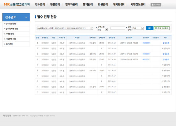Screen dimensions: 176x126
Task: Select 접수 진행 현황 in sidebar
Action: (11, 24)
